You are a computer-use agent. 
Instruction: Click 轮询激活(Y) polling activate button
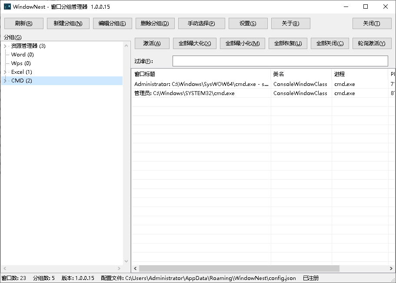(x=372, y=43)
